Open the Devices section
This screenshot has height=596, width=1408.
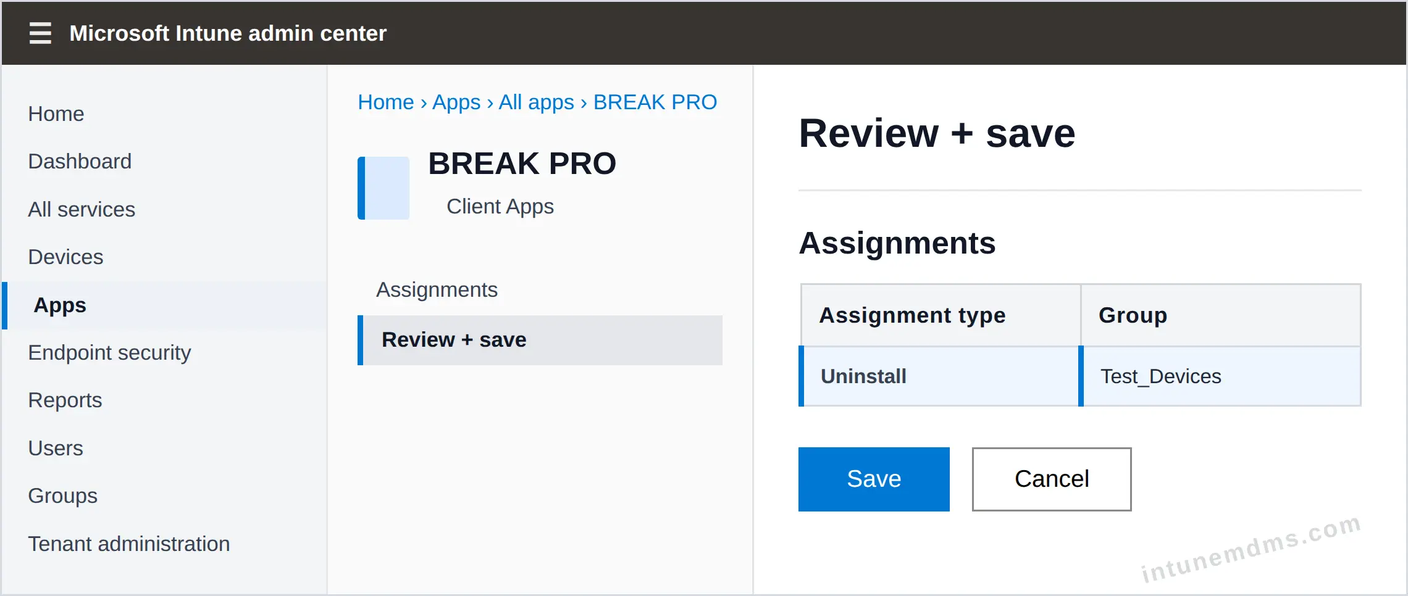point(65,257)
